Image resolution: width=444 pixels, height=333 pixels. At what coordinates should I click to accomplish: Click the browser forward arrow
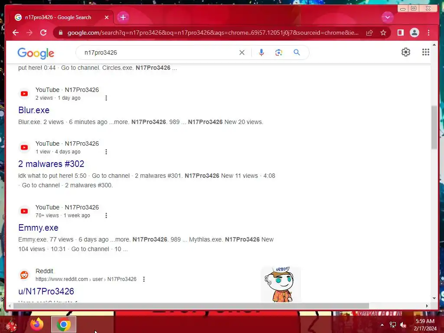29,33
